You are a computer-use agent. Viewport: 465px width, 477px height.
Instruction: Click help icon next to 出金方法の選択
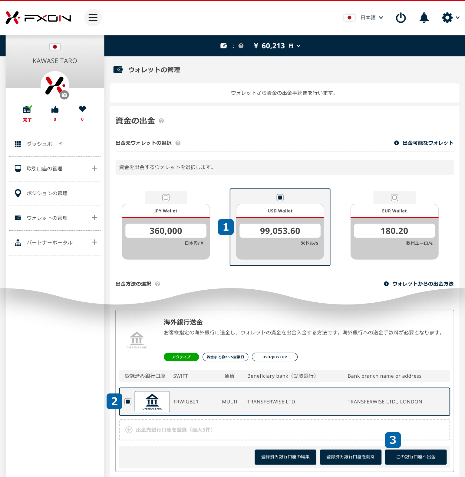click(157, 284)
